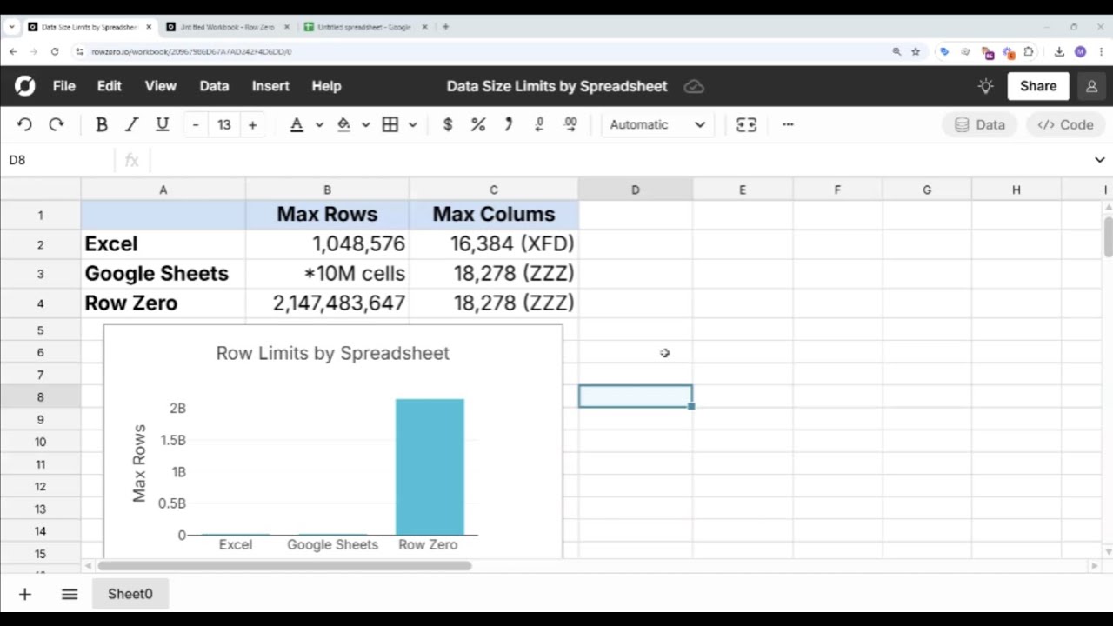Open the Edit menu
Screen dimensions: 1113x626
click(x=109, y=86)
